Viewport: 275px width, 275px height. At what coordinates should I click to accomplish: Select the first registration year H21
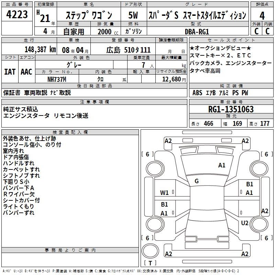44,16
